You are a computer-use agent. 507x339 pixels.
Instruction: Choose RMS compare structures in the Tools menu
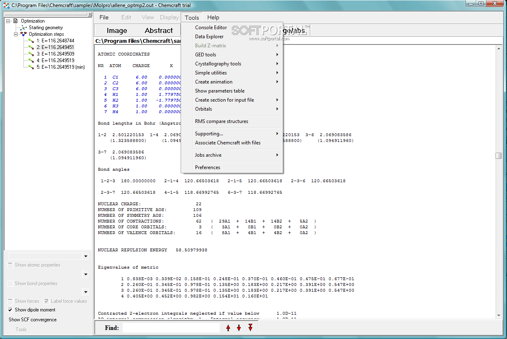(x=221, y=121)
